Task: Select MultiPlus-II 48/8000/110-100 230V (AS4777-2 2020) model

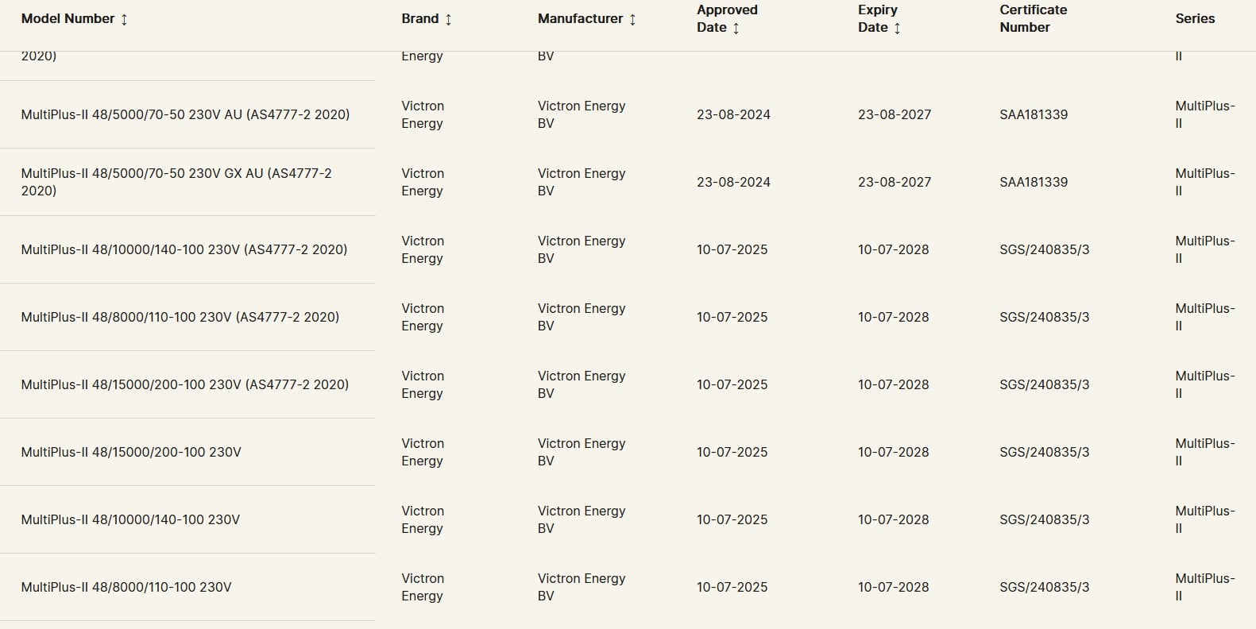Action: pyautogui.click(x=180, y=317)
